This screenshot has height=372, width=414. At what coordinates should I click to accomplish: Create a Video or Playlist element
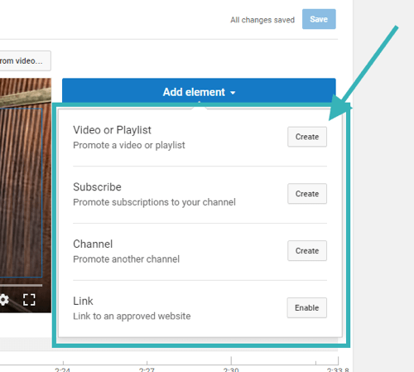307,137
